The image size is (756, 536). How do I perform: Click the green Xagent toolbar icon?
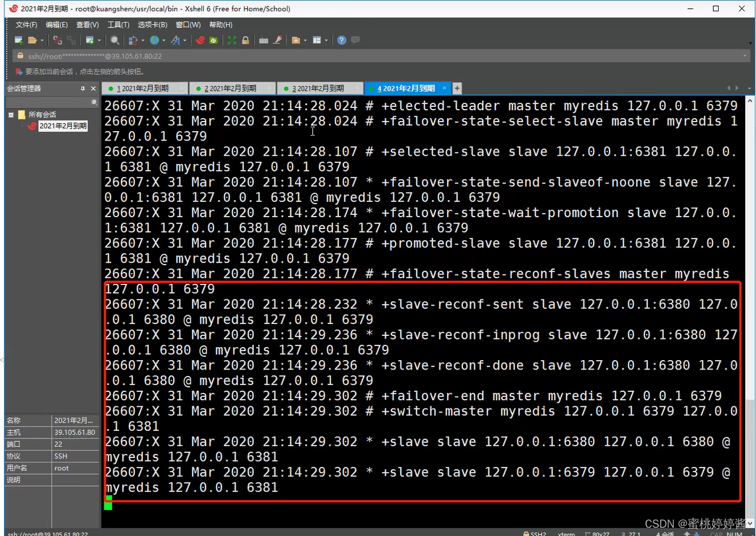coord(213,40)
